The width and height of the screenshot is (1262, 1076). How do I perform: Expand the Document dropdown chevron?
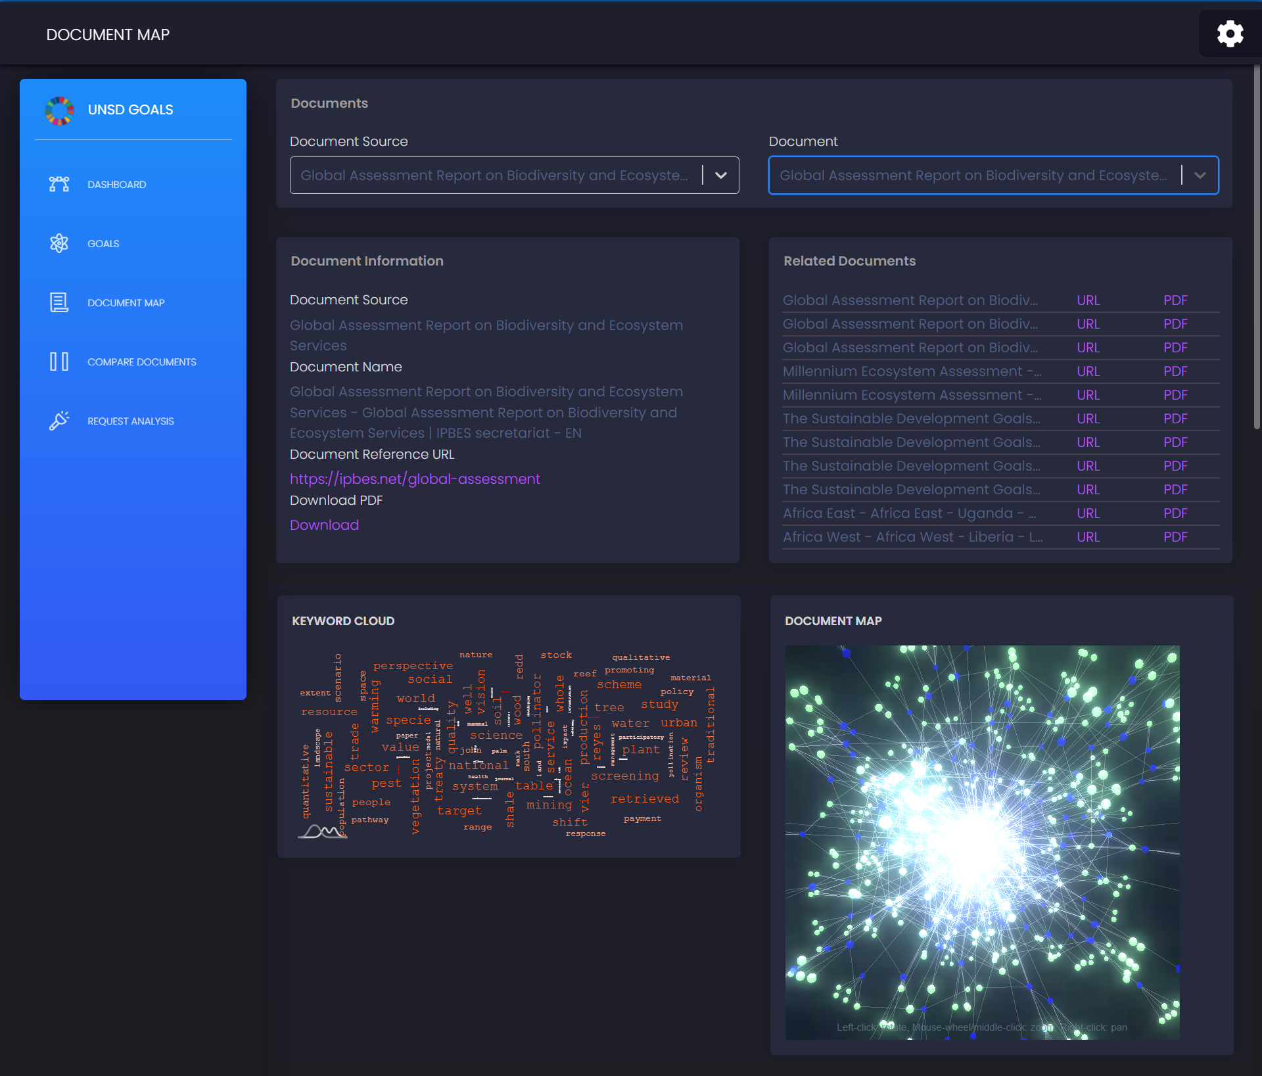1200,175
